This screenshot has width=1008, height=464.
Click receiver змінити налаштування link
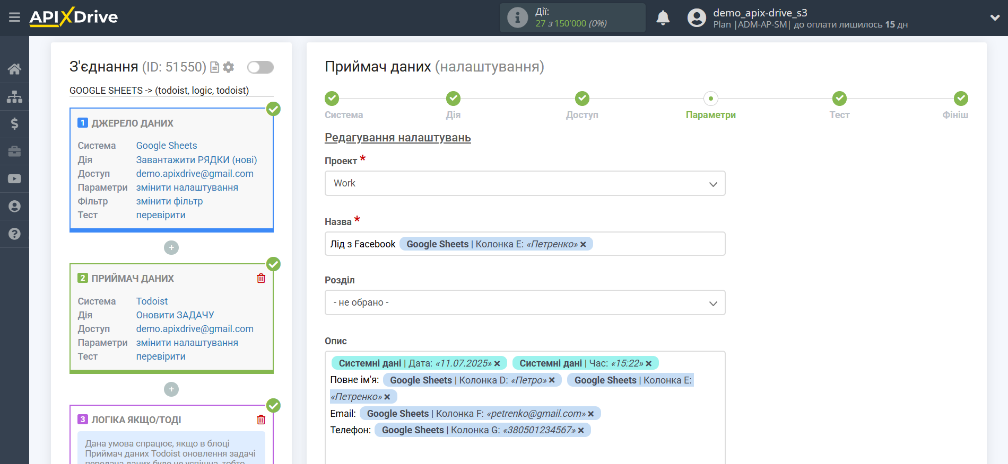[187, 343]
